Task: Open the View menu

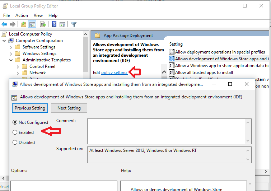Action: pos(38,15)
